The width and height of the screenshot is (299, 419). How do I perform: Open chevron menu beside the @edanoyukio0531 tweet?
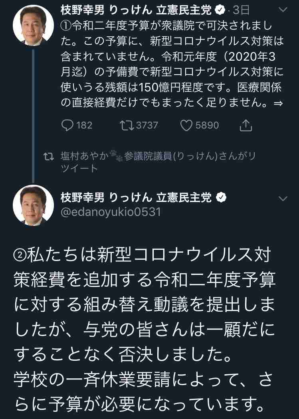coord(282,198)
